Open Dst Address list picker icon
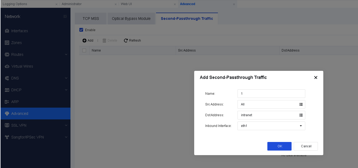This screenshot has width=358, height=168. 301,115
